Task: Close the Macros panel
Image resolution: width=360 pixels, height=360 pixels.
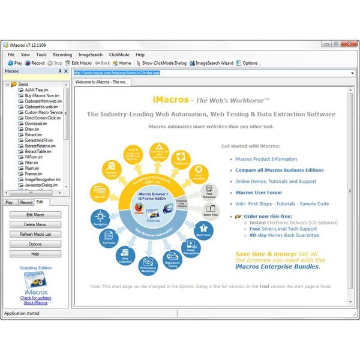Action: pos(66,71)
